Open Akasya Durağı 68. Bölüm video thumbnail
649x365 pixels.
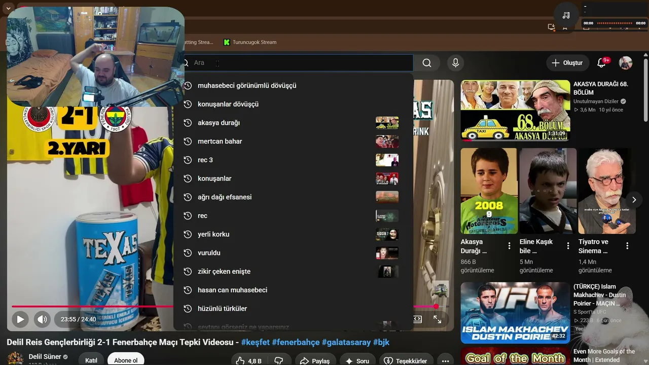515,111
